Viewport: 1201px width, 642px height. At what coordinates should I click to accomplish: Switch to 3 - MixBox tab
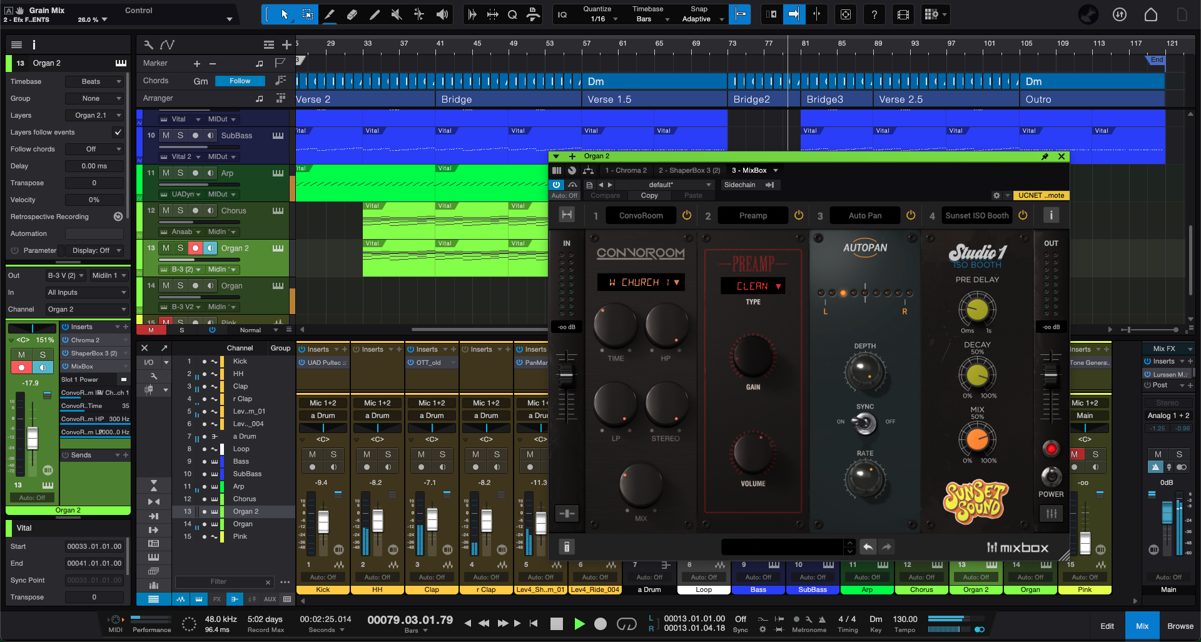[749, 170]
